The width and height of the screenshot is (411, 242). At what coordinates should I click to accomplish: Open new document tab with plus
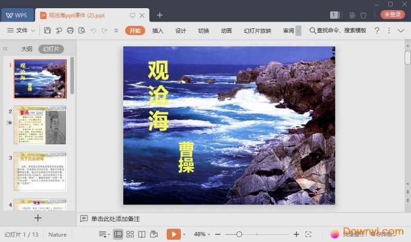coord(160,15)
